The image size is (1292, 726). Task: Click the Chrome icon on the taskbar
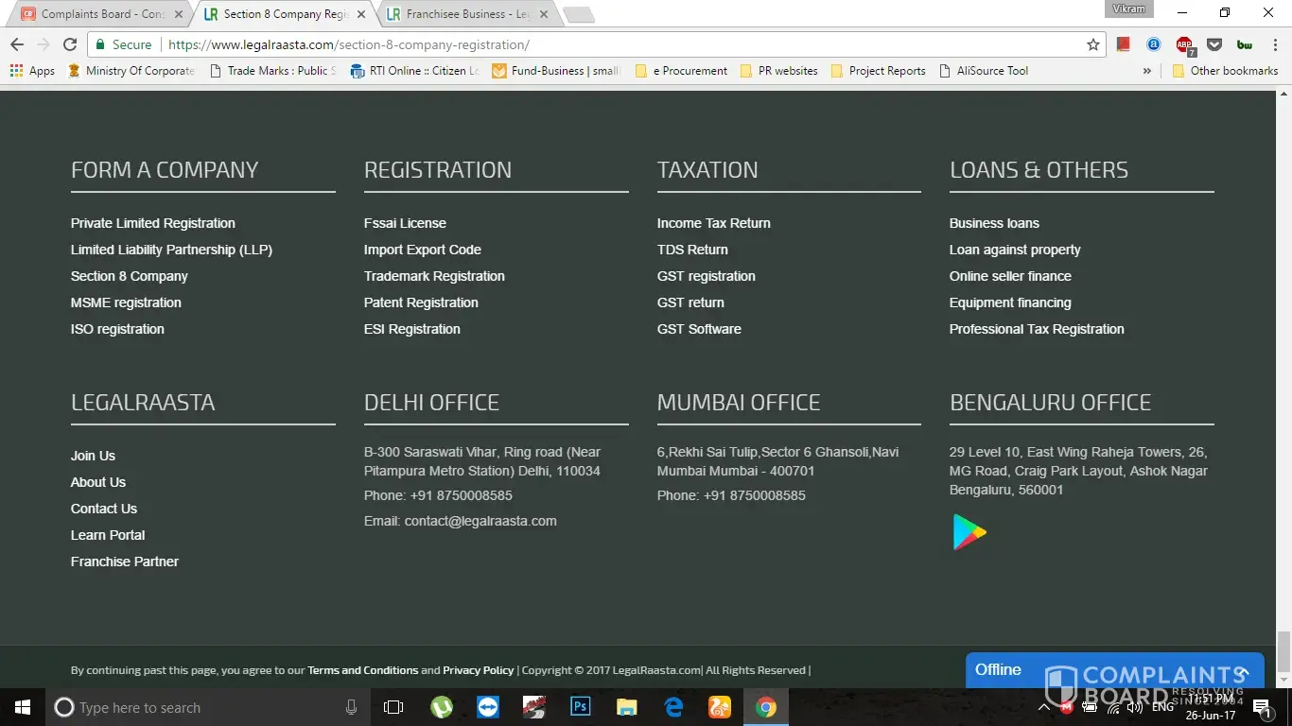(x=766, y=707)
